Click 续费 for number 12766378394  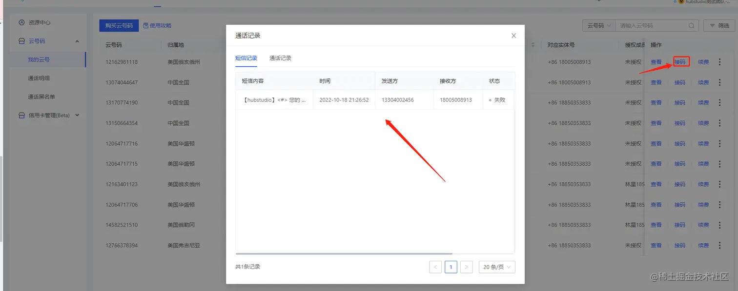703,246
